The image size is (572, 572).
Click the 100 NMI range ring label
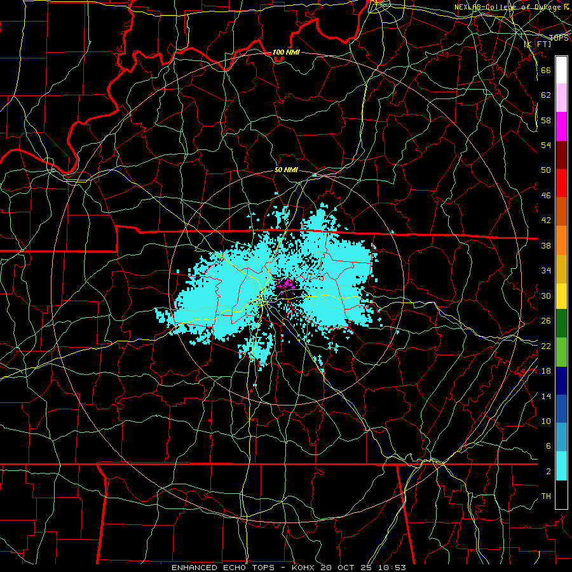point(286,52)
